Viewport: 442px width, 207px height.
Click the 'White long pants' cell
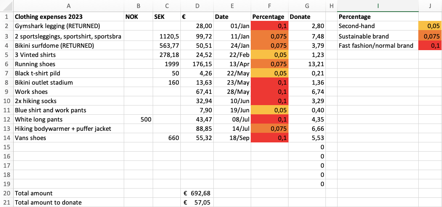pyautogui.click(x=68, y=120)
